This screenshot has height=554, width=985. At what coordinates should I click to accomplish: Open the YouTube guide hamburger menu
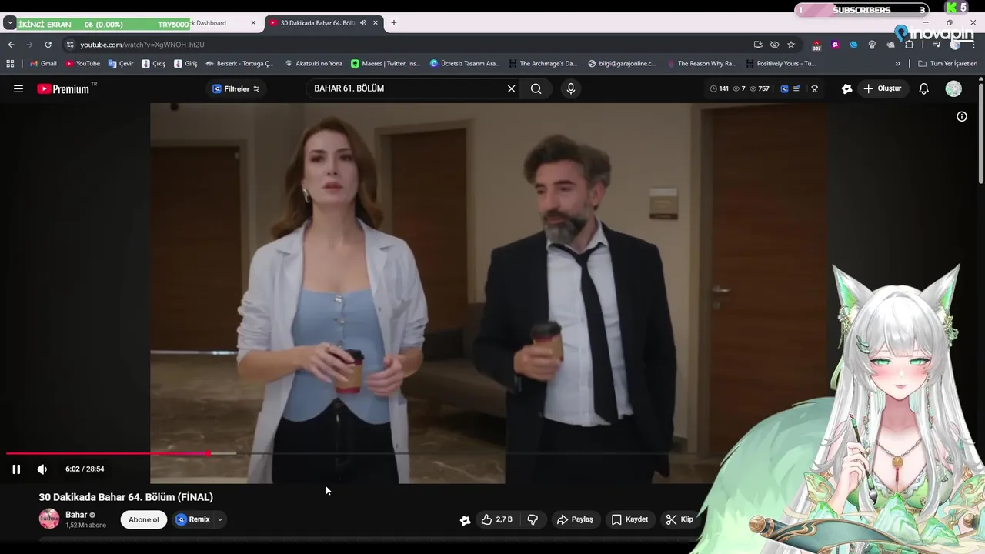[x=18, y=88]
